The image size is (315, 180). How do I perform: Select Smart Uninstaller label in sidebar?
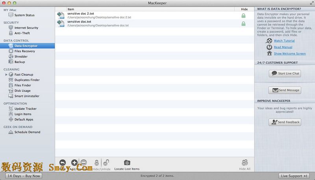click(x=27, y=96)
